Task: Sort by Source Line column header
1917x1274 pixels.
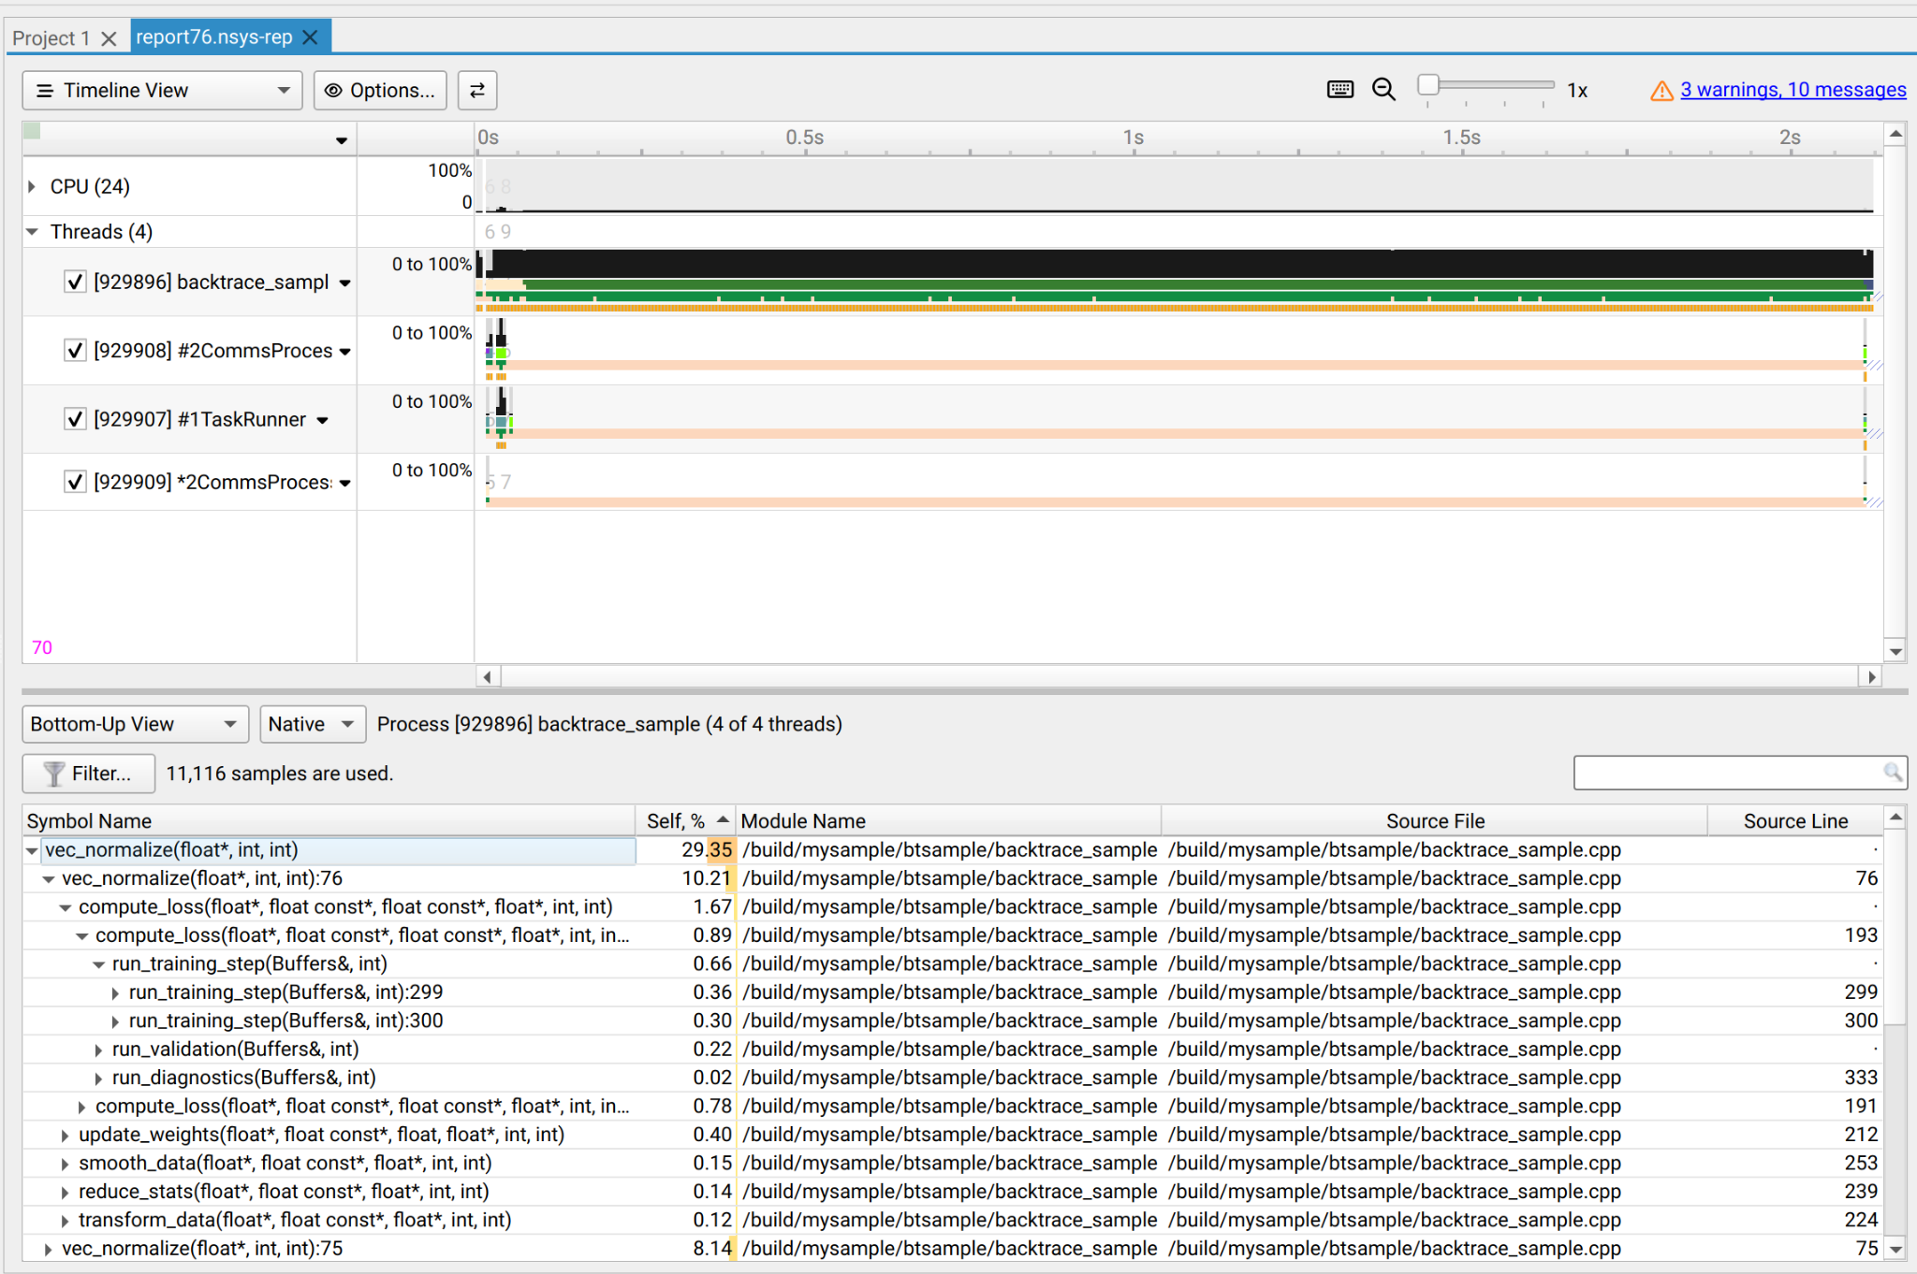Action: pyautogui.click(x=1795, y=820)
